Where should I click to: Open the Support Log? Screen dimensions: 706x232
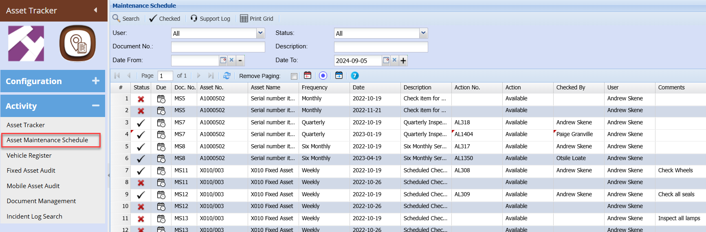pos(210,19)
